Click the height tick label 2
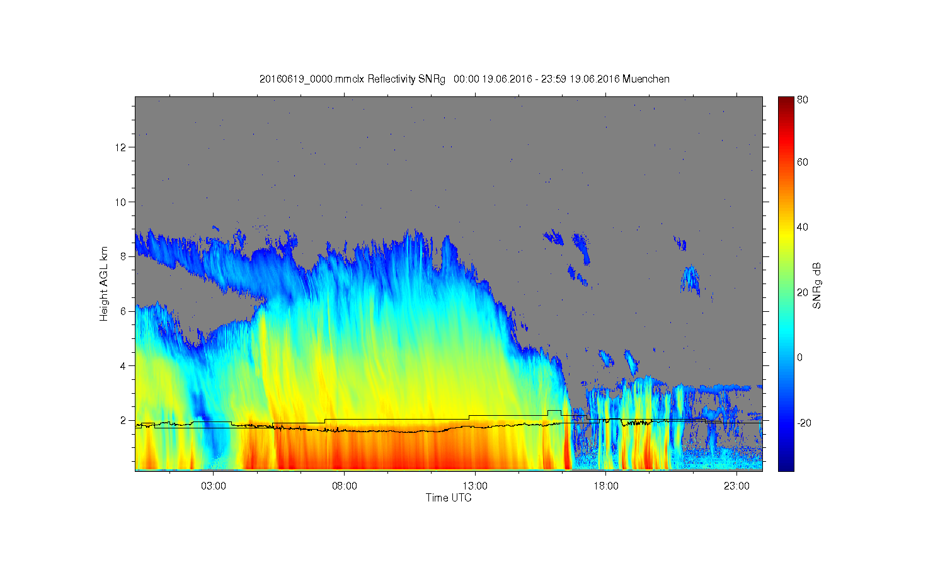Viewport: 945px width, 567px height. point(123,420)
